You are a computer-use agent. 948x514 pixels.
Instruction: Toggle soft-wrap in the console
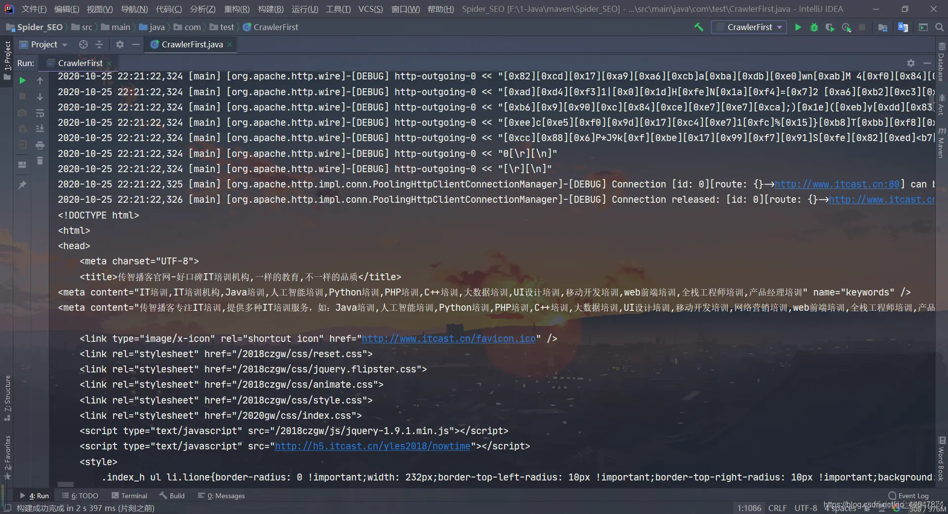point(40,113)
